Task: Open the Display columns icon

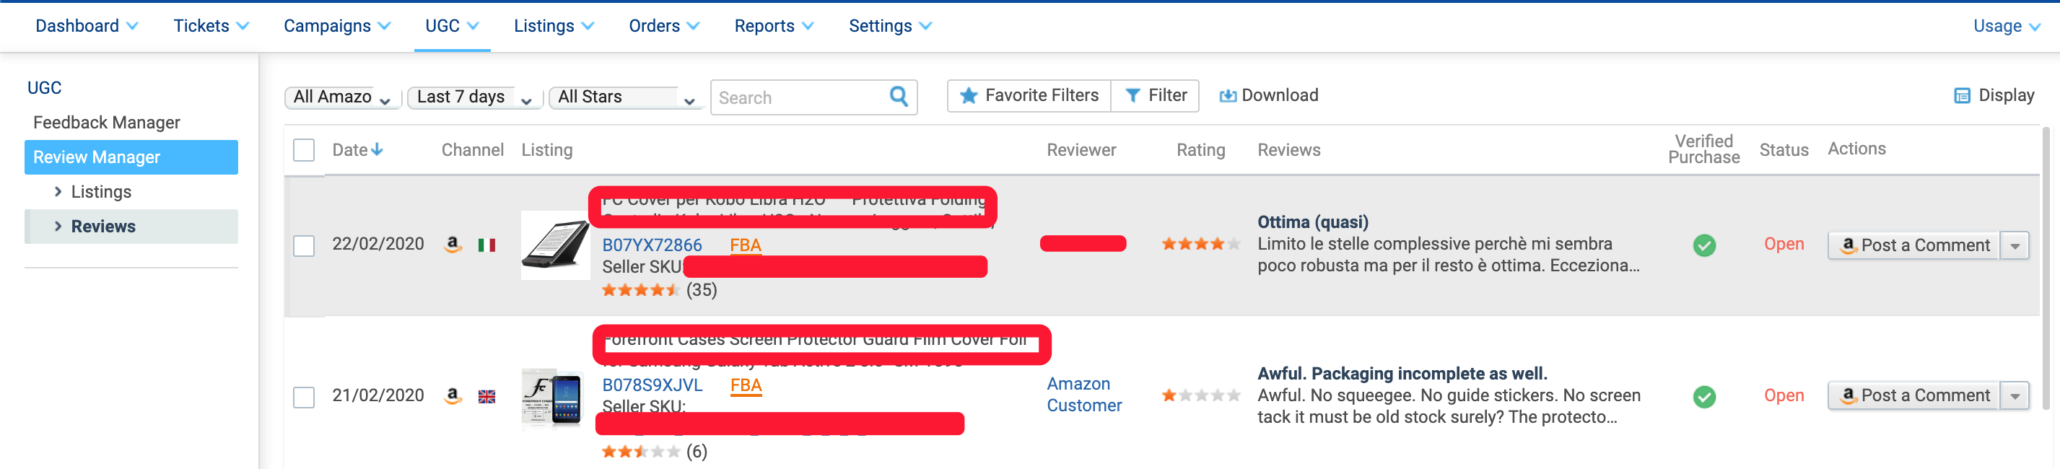Action: point(1962,96)
